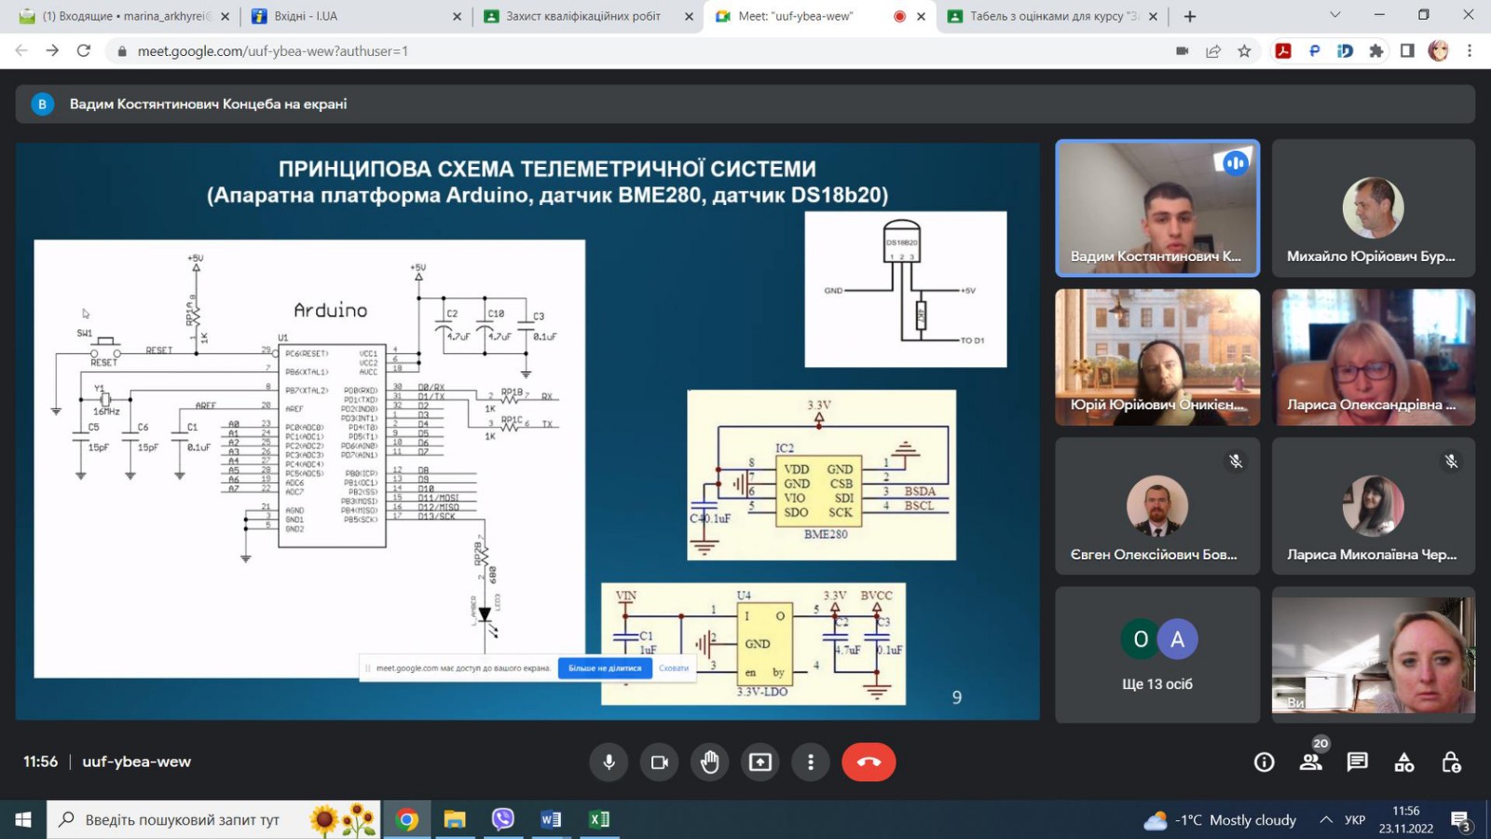Screen dimensions: 1491x839
Task: Open more options three-dot menu in Meet
Action: (811, 762)
